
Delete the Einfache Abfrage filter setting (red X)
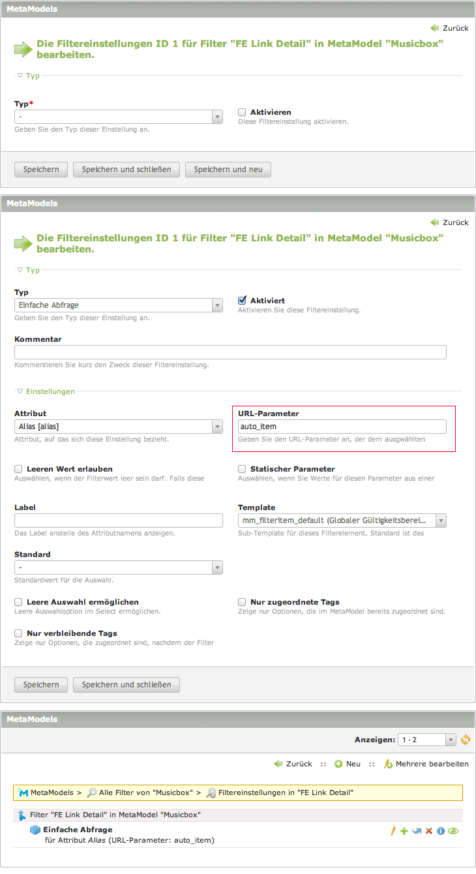coord(428,831)
